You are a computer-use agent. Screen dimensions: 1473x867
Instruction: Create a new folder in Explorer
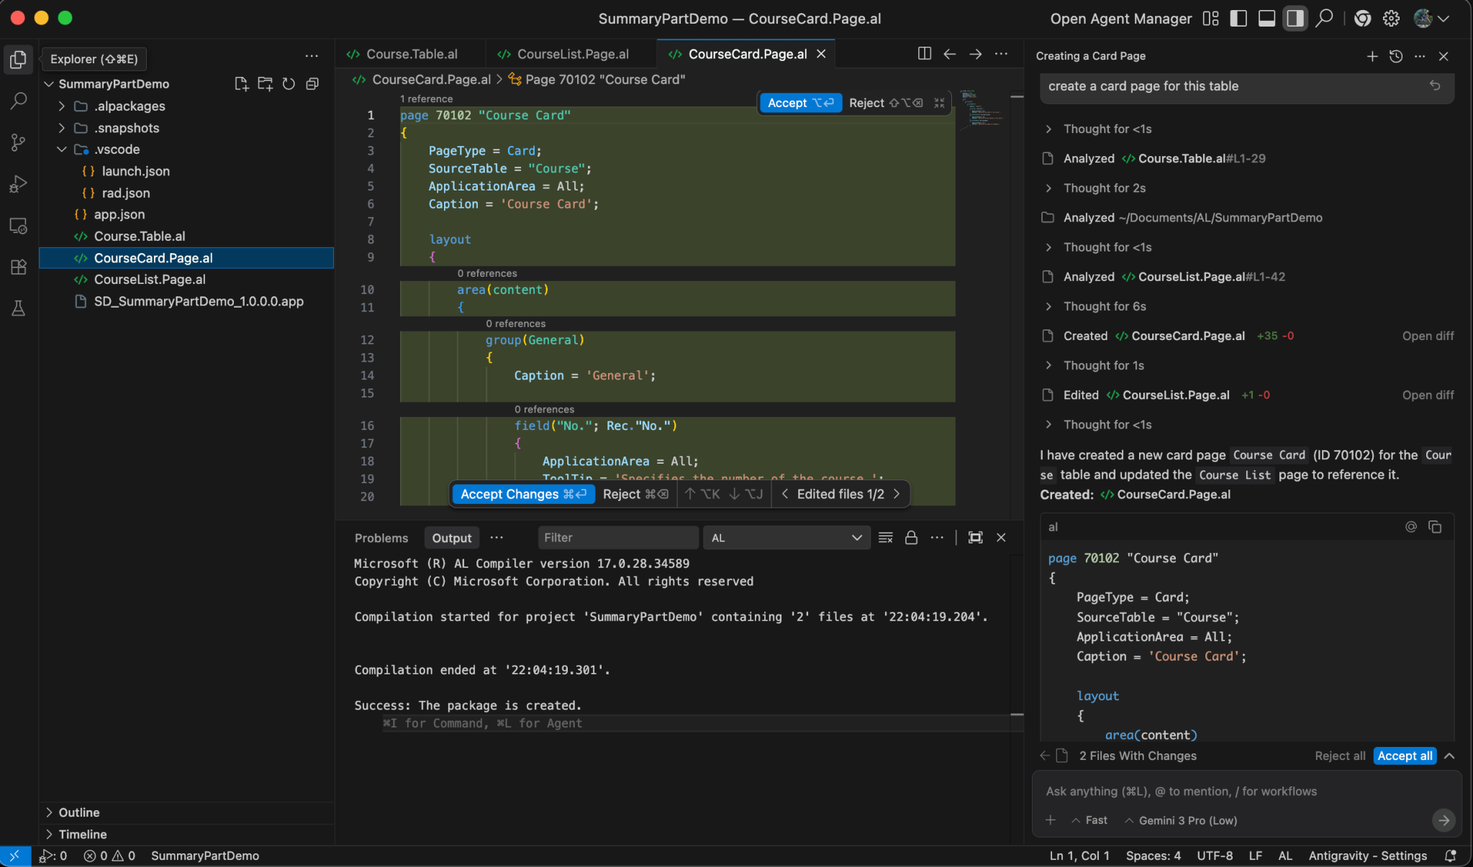point(266,84)
